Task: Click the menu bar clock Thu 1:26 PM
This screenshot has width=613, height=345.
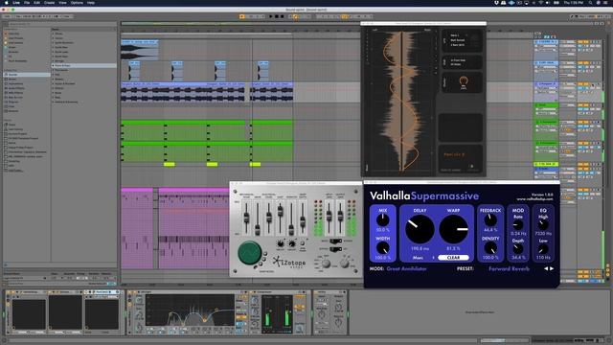Action: click(x=573, y=3)
